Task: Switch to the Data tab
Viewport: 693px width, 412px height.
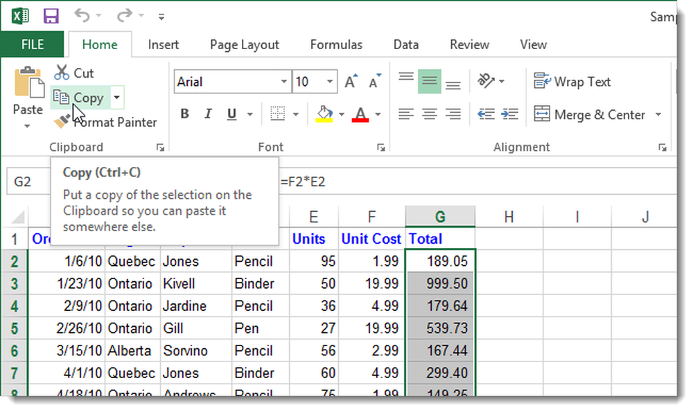Action: [x=405, y=44]
